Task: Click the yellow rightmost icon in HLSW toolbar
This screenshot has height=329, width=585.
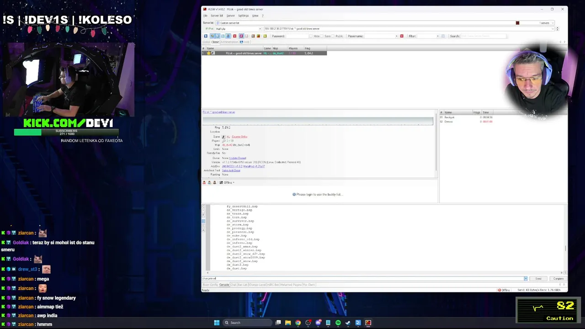Action: pyautogui.click(x=265, y=36)
